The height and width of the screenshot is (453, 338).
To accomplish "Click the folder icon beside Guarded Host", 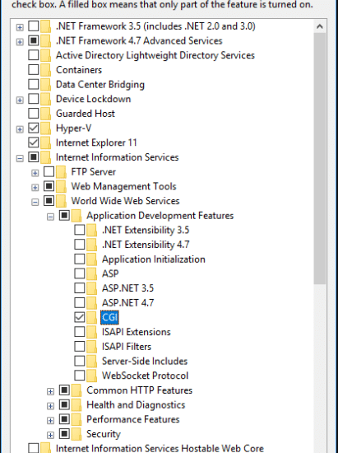I will pyautogui.click(x=46, y=114).
